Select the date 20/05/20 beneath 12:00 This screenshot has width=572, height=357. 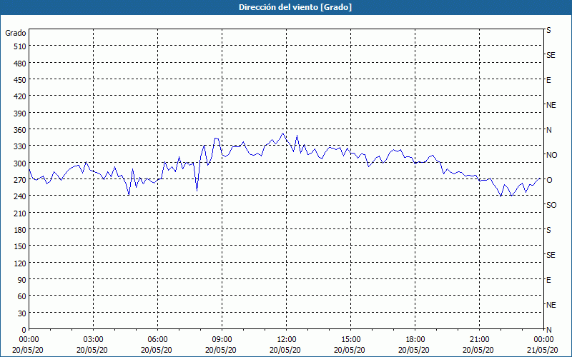click(x=285, y=350)
